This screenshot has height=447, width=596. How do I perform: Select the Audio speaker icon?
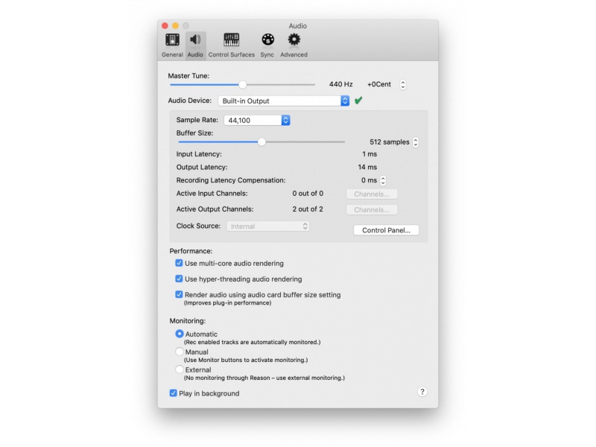point(195,39)
